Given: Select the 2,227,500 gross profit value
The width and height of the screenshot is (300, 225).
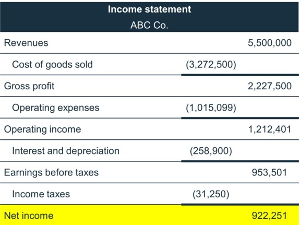Looking at the screenshot, I should (270, 86).
